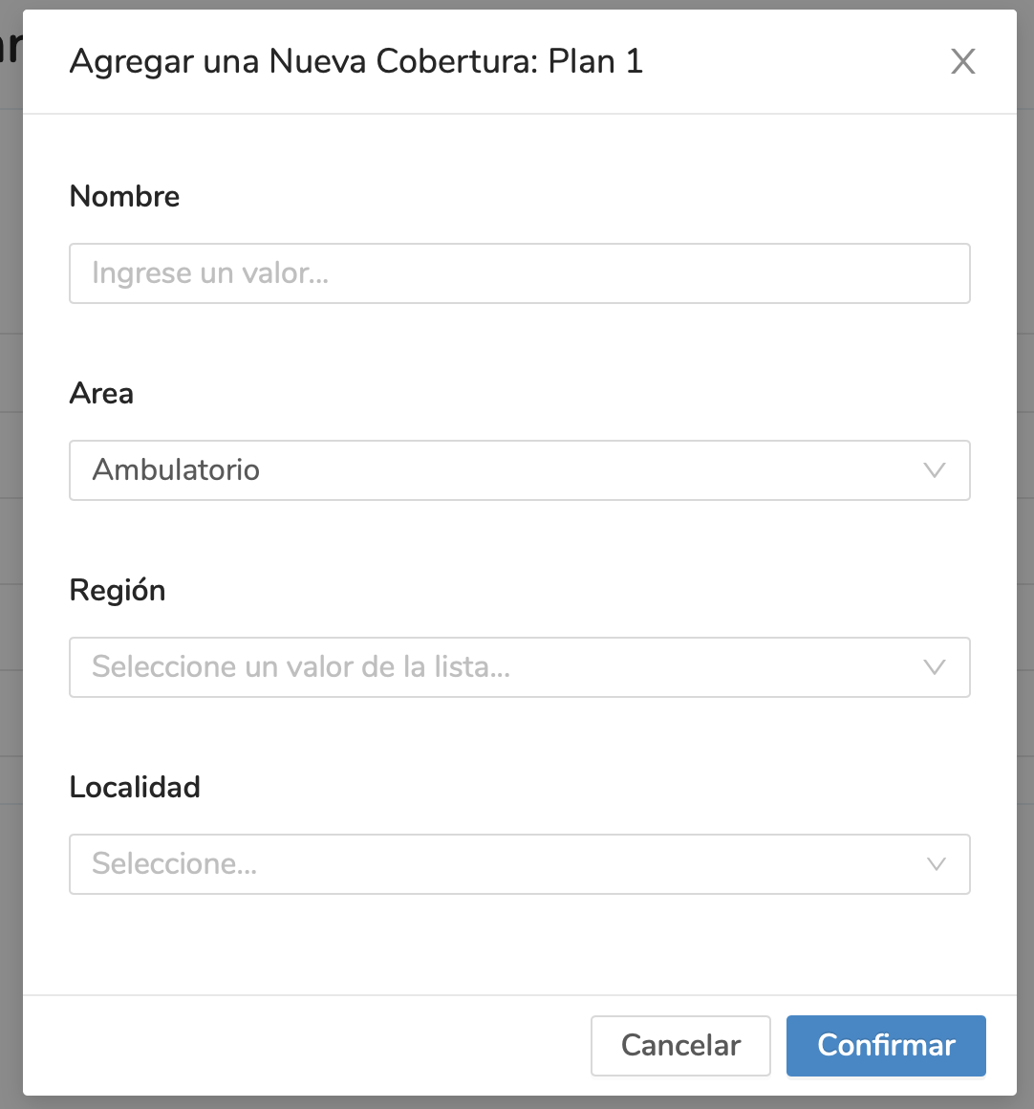
Task: Click the dialog title 'Agregar una Nueva Cobertura: Plan 1'
Action: point(356,61)
